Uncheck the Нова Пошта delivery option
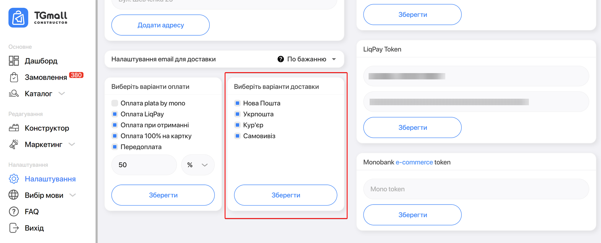Viewport: 601px width, 243px height. (238, 103)
